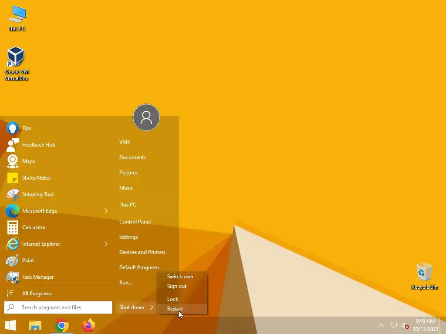Select the Recycle Bin desktop icon

coord(424,276)
